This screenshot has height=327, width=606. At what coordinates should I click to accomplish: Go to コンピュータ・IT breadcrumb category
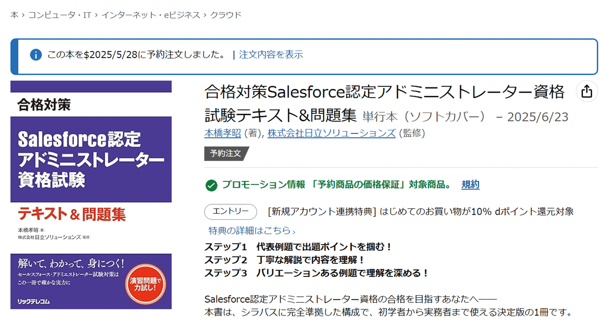click(x=59, y=15)
